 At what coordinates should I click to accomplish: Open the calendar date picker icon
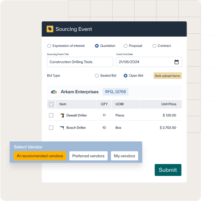click(x=177, y=62)
